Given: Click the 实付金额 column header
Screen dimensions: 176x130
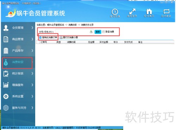Looking at the screenshot, I should [x=104, y=42].
